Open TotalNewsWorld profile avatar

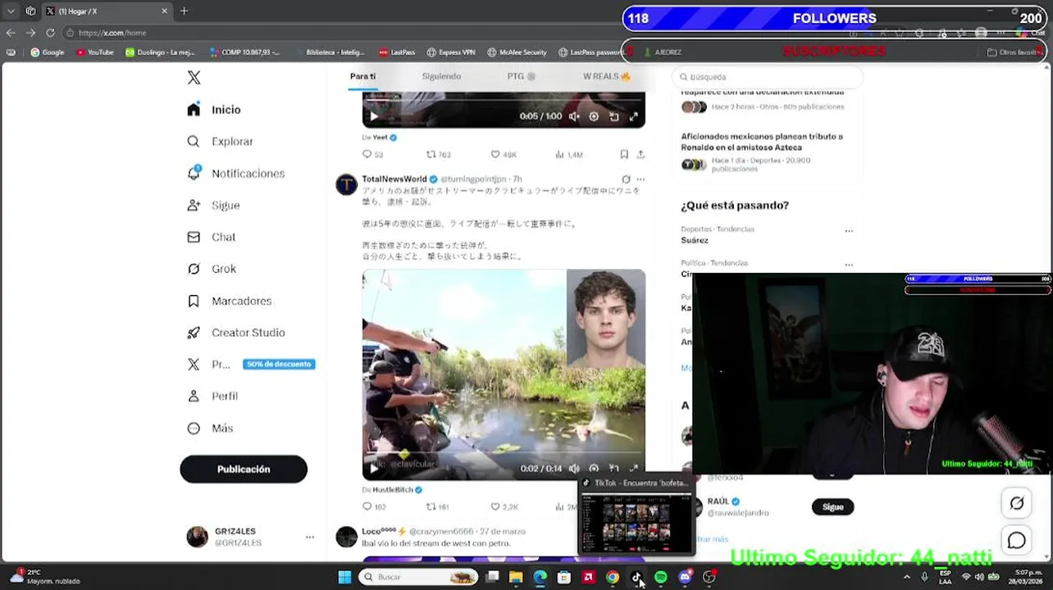(x=346, y=184)
